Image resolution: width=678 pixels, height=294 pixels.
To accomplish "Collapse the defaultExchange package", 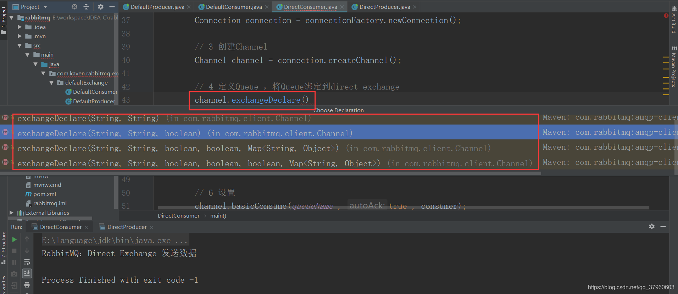I will pos(51,83).
